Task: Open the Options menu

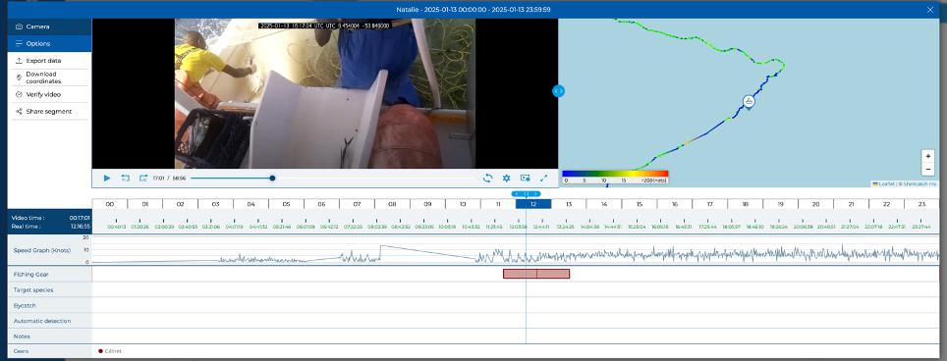Action: [x=49, y=43]
